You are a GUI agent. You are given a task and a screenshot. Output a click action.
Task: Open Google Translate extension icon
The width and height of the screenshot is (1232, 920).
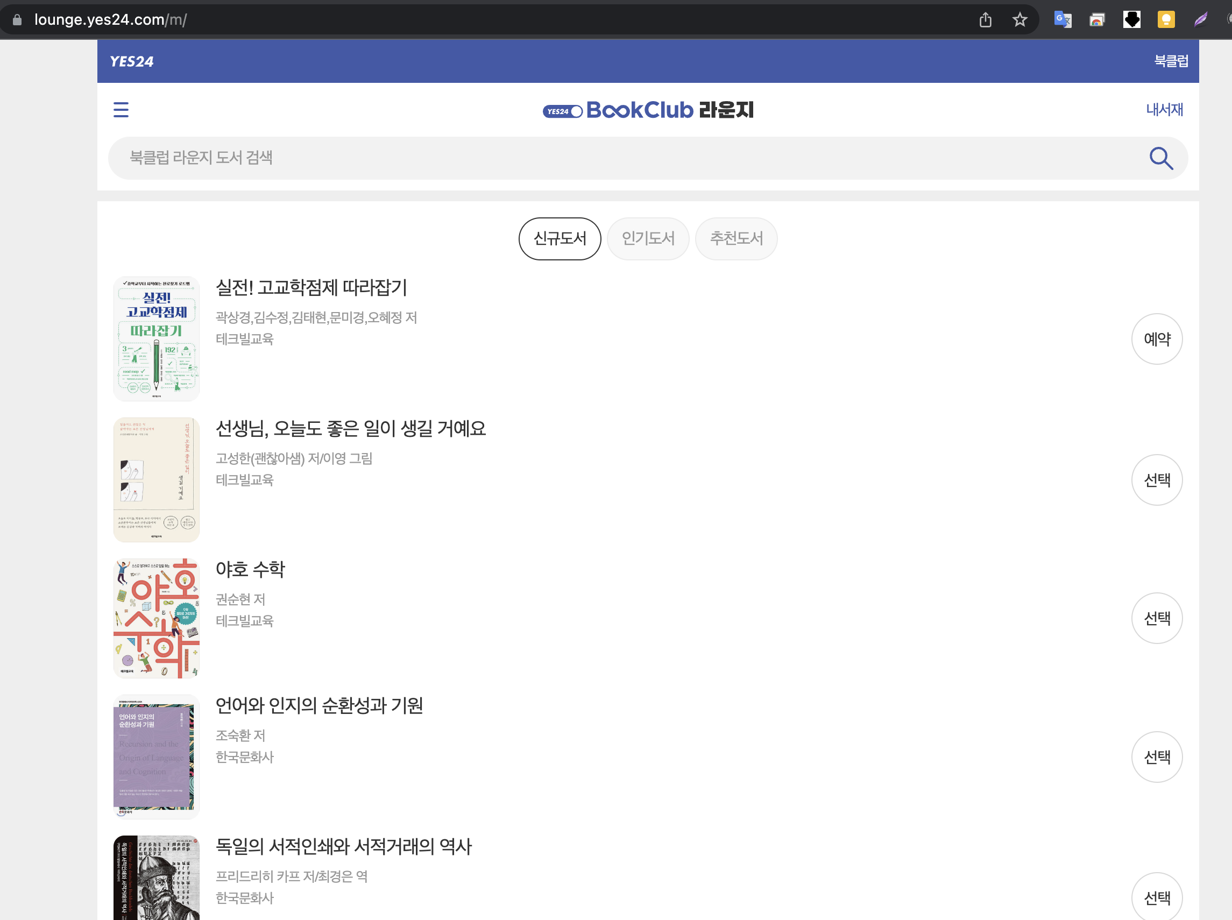1062,20
